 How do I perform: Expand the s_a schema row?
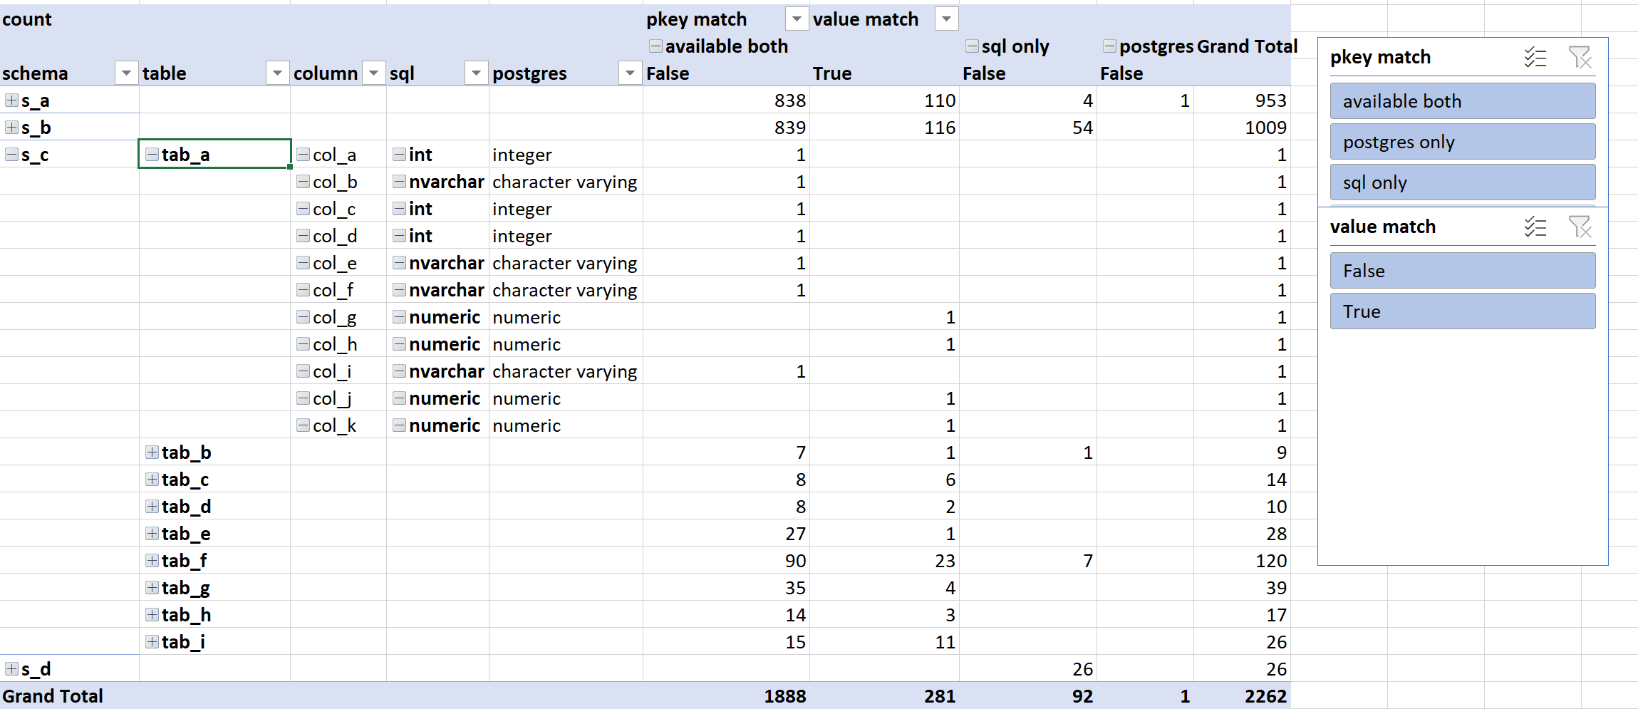click(11, 100)
